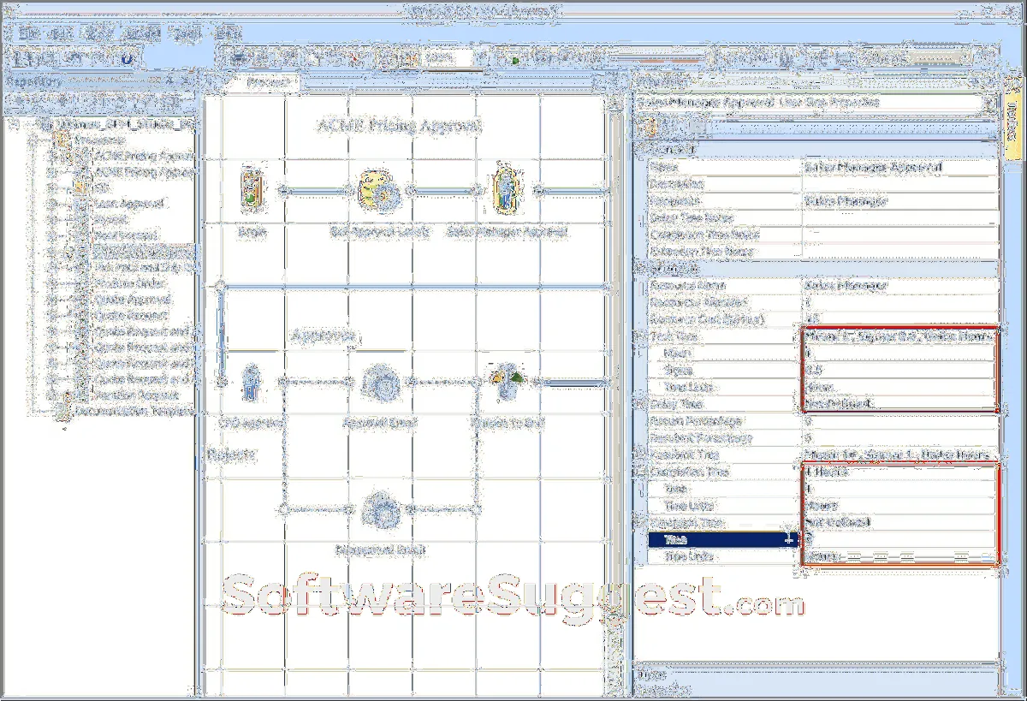The width and height of the screenshot is (1027, 701).
Task: Select the Approval Email step icon
Action: [x=379, y=383]
